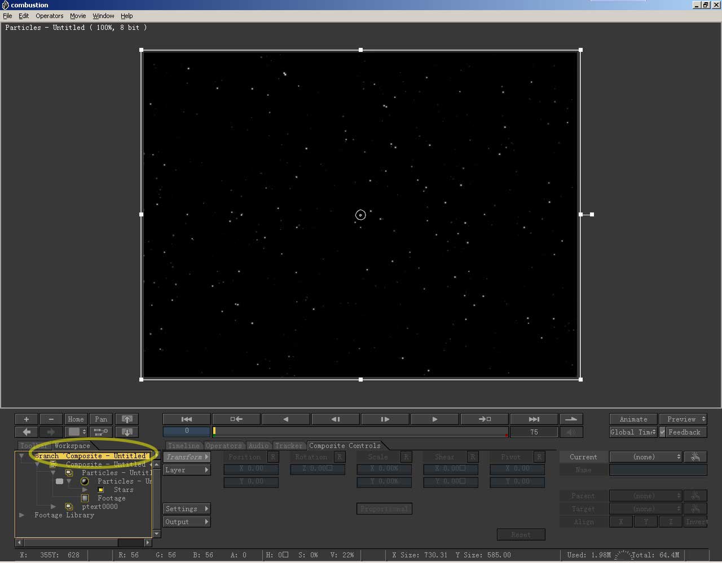Expand the ptext0000 layer node

(x=54, y=507)
